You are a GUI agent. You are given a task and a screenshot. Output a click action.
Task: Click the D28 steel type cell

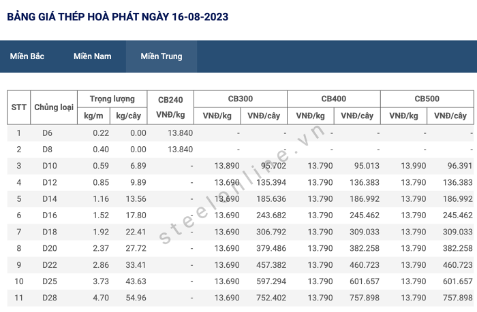[x=50, y=298]
